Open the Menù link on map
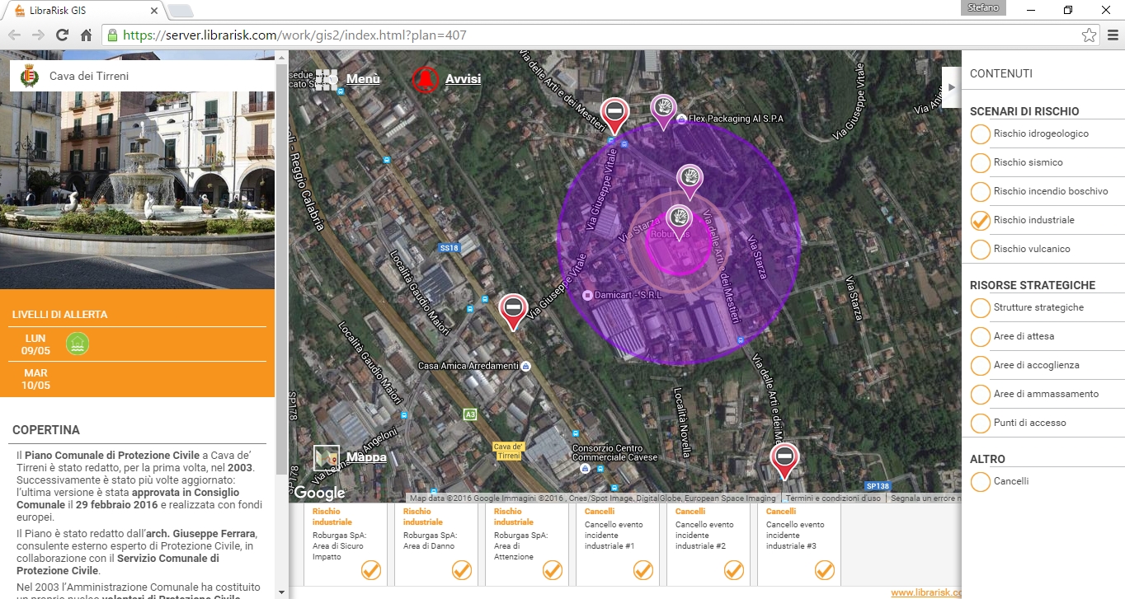The width and height of the screenshot is (1125, 599). (363, 79)
